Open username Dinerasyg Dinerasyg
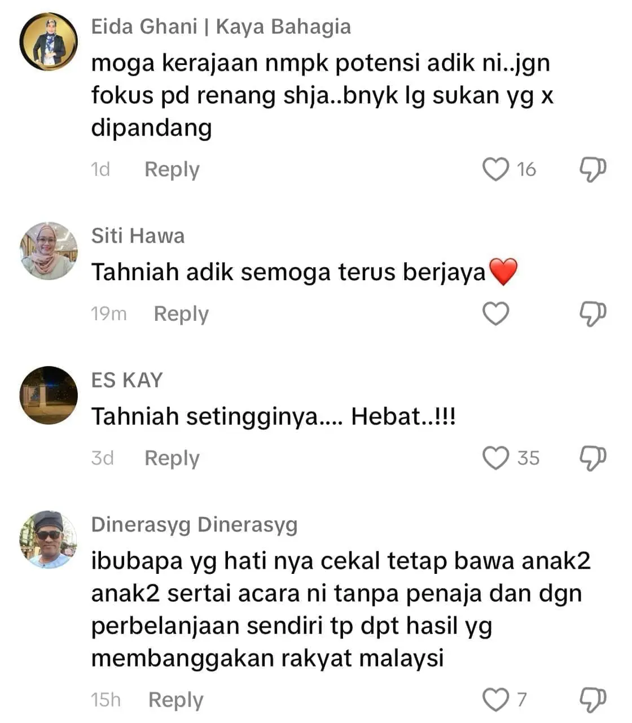Viewport: 632px width, 723px height. click(x=195, y=525)
